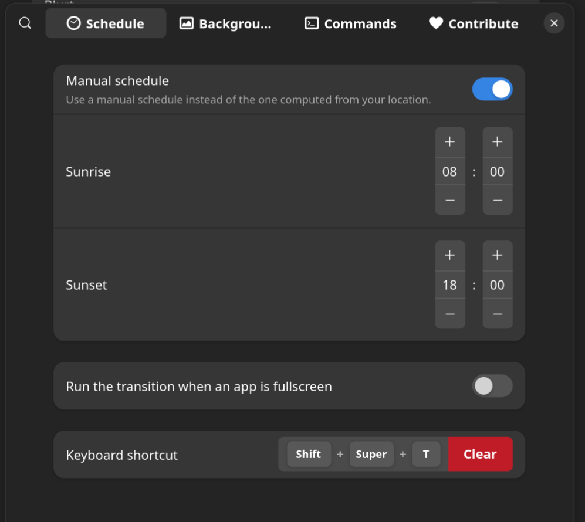The image size is (585, 522).
Task: Click the clock icon on the Schedule tab
Action: (73, 23)
